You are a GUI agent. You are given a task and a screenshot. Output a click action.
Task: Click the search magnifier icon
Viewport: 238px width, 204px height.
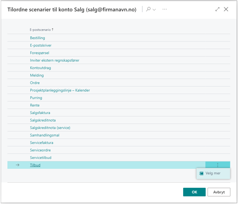[148, 9]
